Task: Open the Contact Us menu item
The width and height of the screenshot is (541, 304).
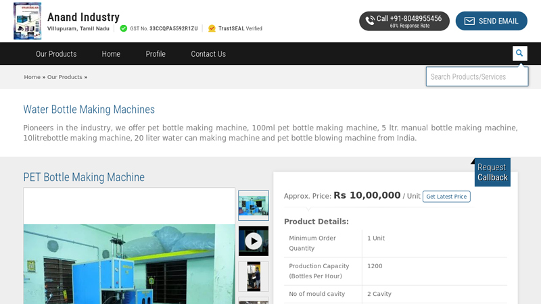Action: (208, 54)
